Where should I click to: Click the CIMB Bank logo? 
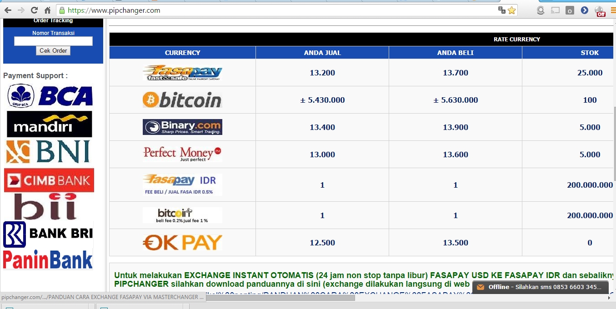pos(49,180)
